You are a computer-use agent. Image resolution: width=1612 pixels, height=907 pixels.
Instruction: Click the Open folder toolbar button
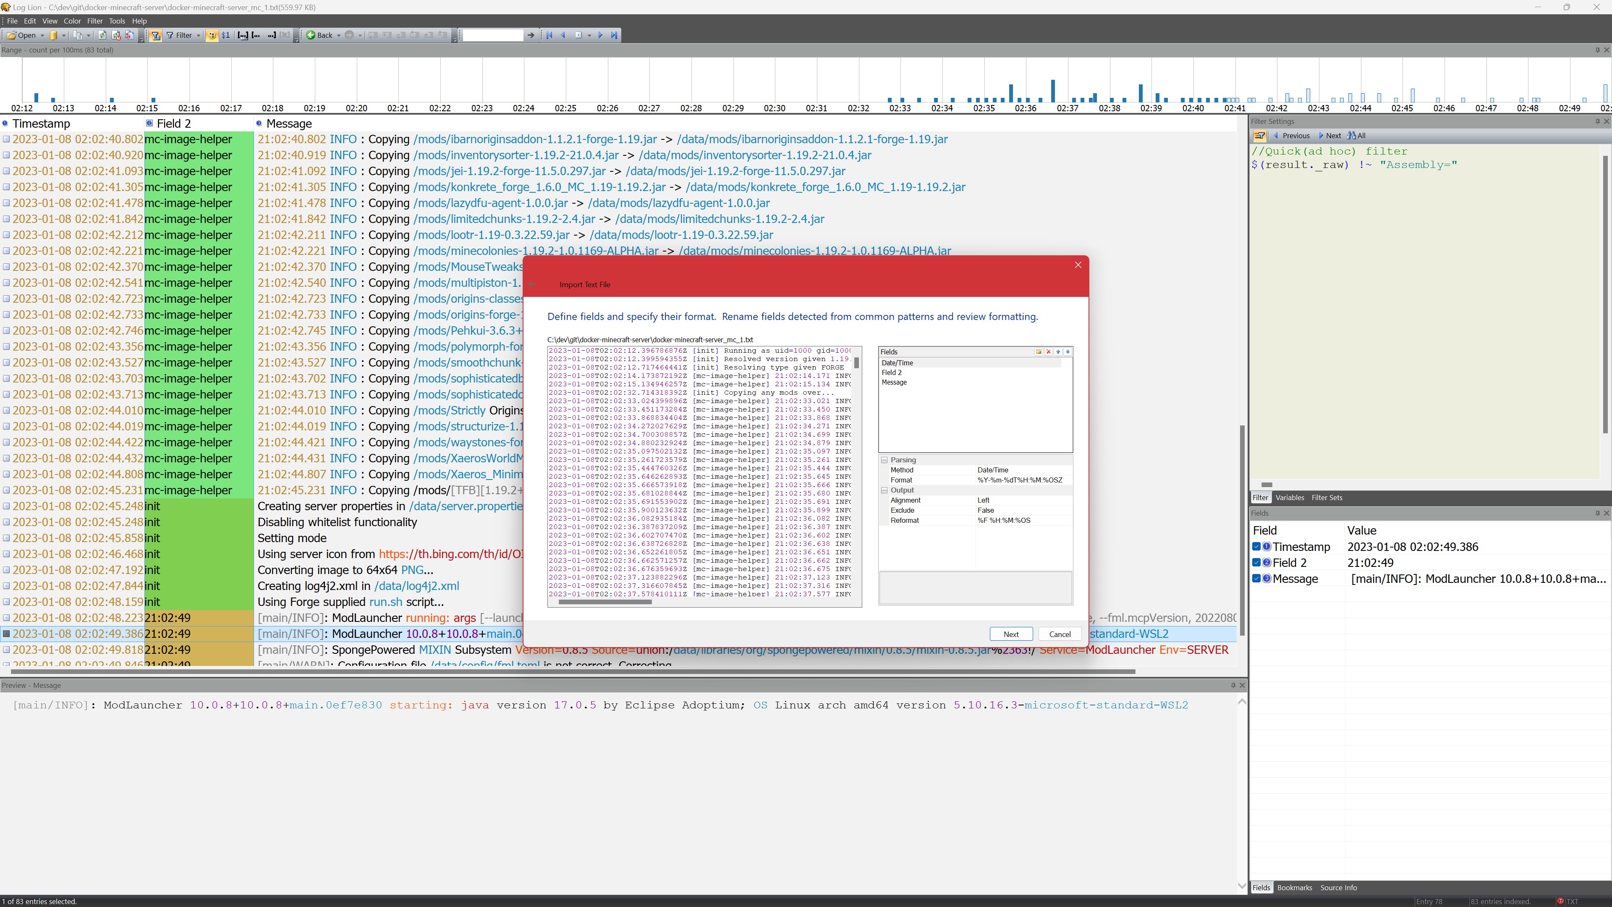point(21,35)
